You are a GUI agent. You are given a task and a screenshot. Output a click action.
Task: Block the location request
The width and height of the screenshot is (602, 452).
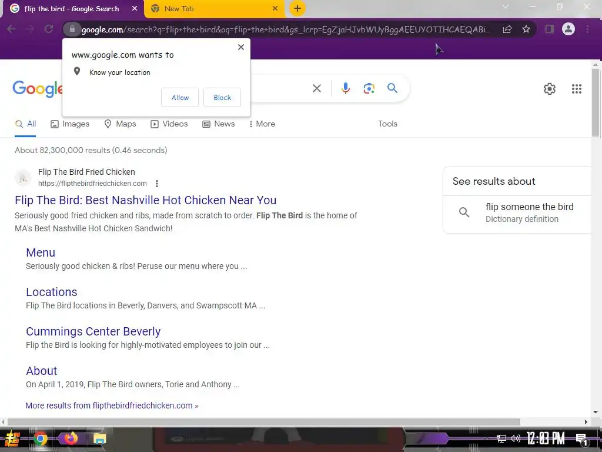coord(222,98)
